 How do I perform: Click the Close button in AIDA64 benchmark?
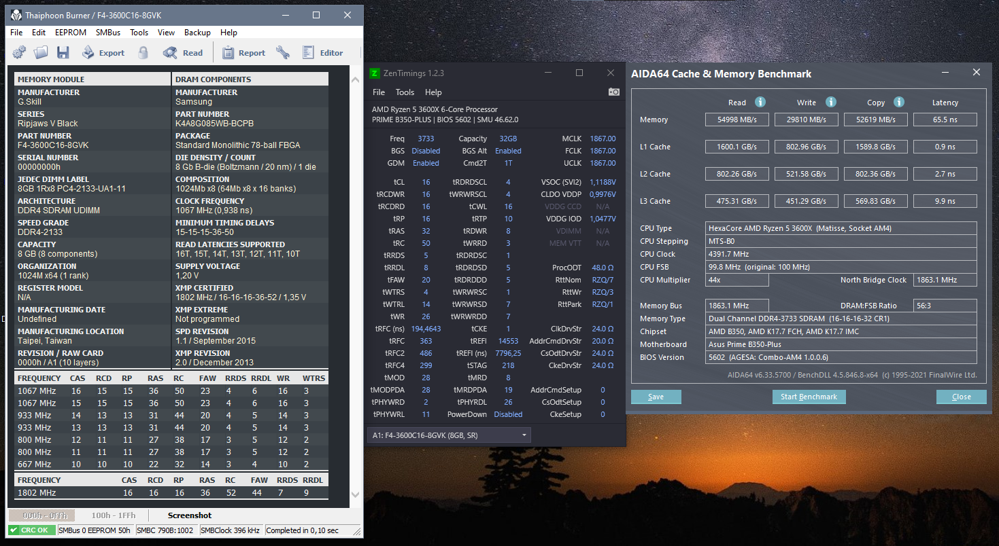[962, 397]
